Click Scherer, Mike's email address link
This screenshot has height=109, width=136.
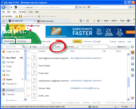tap(85, 88)
